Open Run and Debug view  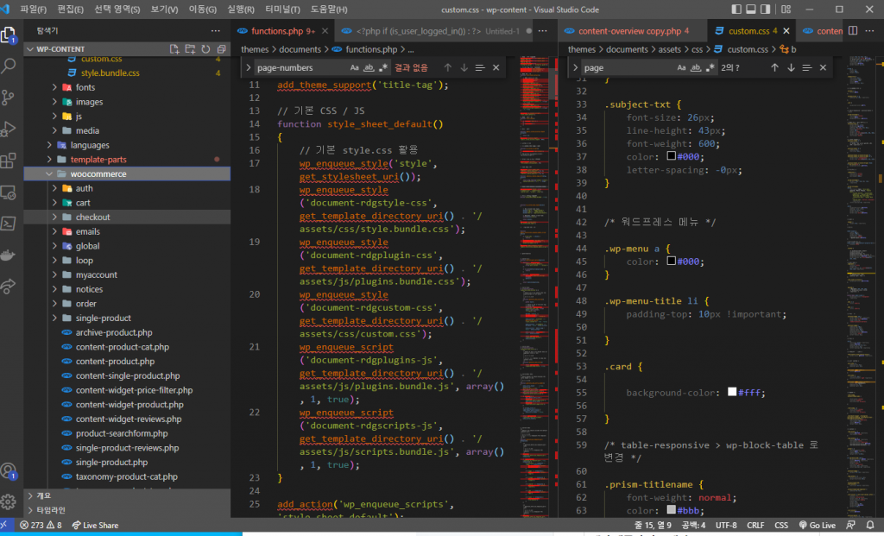(9, 129)
